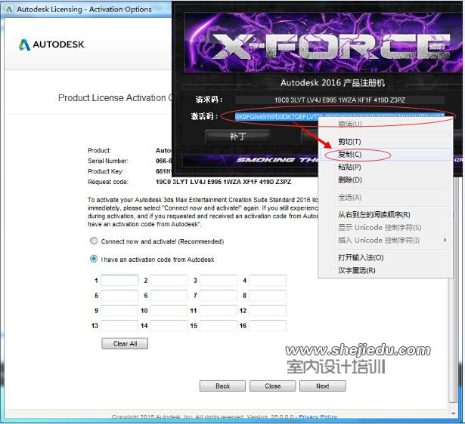Proceed with the Next button
Image resolution: width=465 pixels, height=424 pixels.
pyautogui.click(x=323, y=386)
